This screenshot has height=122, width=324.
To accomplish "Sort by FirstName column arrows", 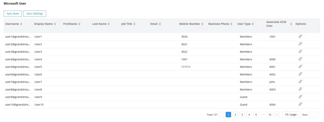I will pos(79,24).
